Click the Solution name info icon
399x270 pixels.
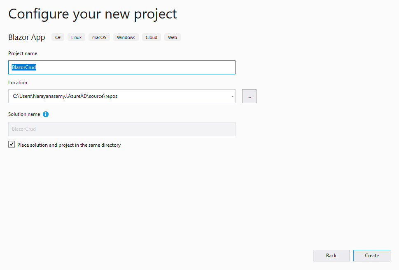click(x=46, y=114)
